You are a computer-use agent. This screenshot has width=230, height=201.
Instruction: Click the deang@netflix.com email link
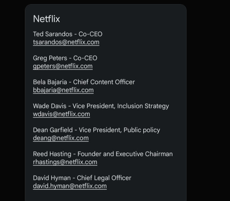pos(61,138)
